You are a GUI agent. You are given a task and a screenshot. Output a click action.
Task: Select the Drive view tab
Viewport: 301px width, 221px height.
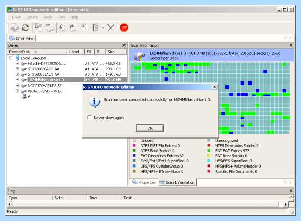[21, 38]
